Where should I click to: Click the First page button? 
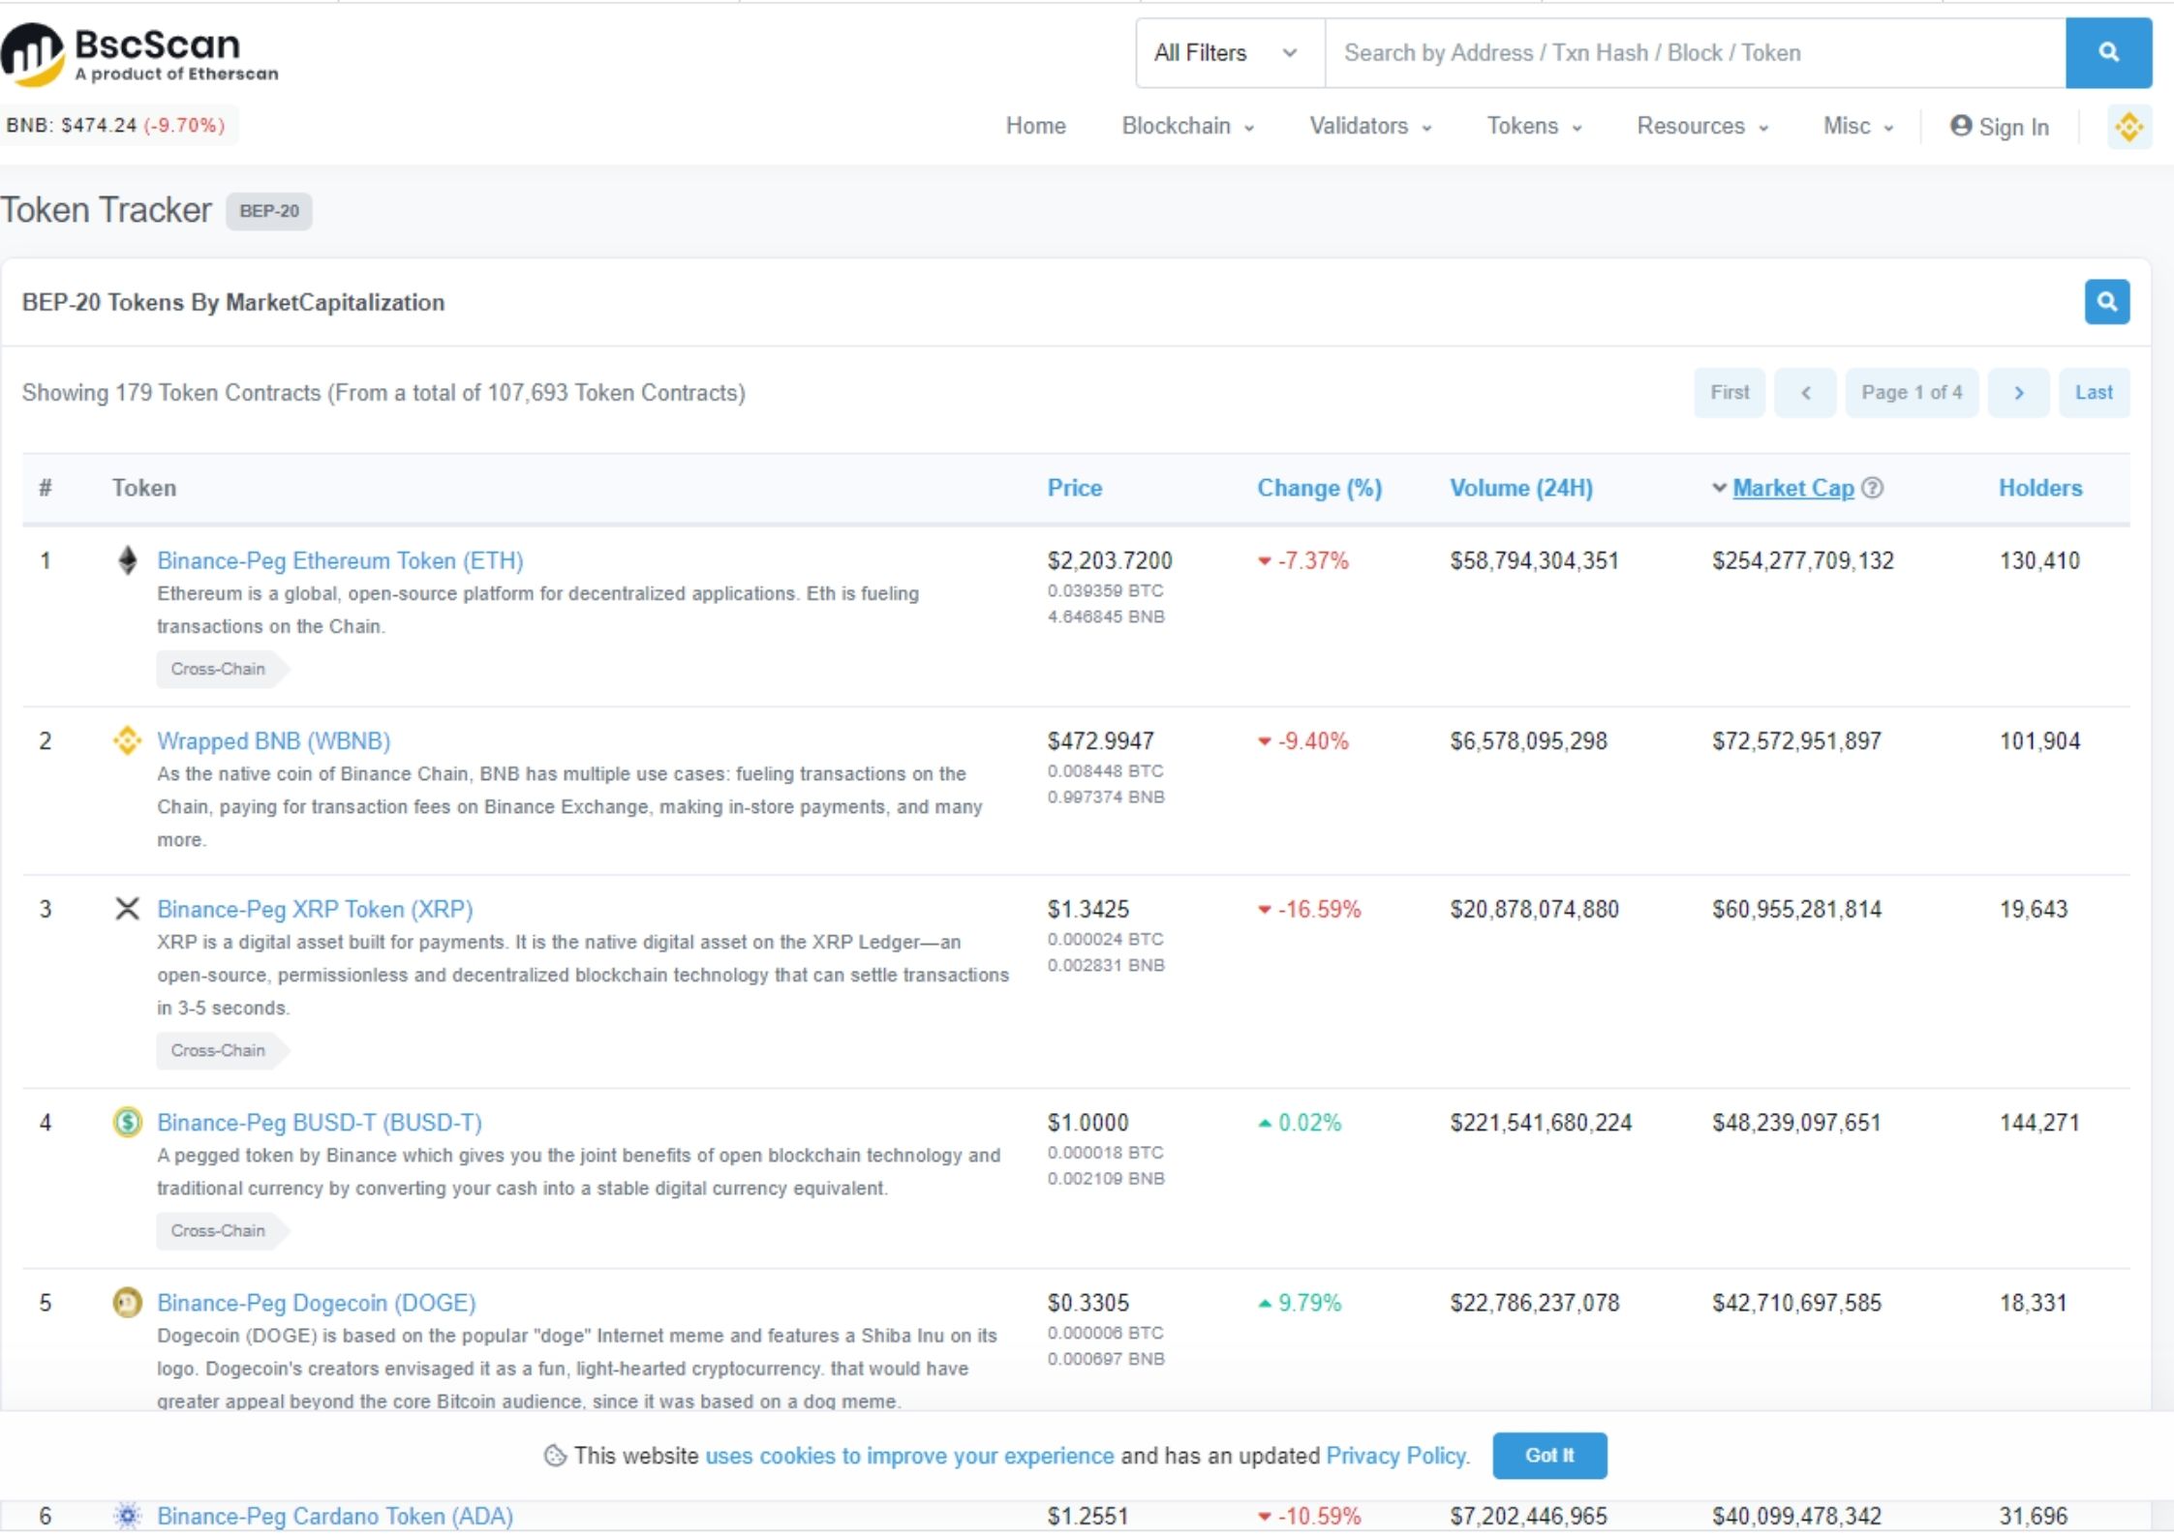[x=1730, y=393]
